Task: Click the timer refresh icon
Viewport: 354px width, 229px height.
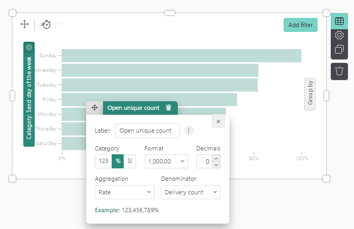Action: click(46, 24)
